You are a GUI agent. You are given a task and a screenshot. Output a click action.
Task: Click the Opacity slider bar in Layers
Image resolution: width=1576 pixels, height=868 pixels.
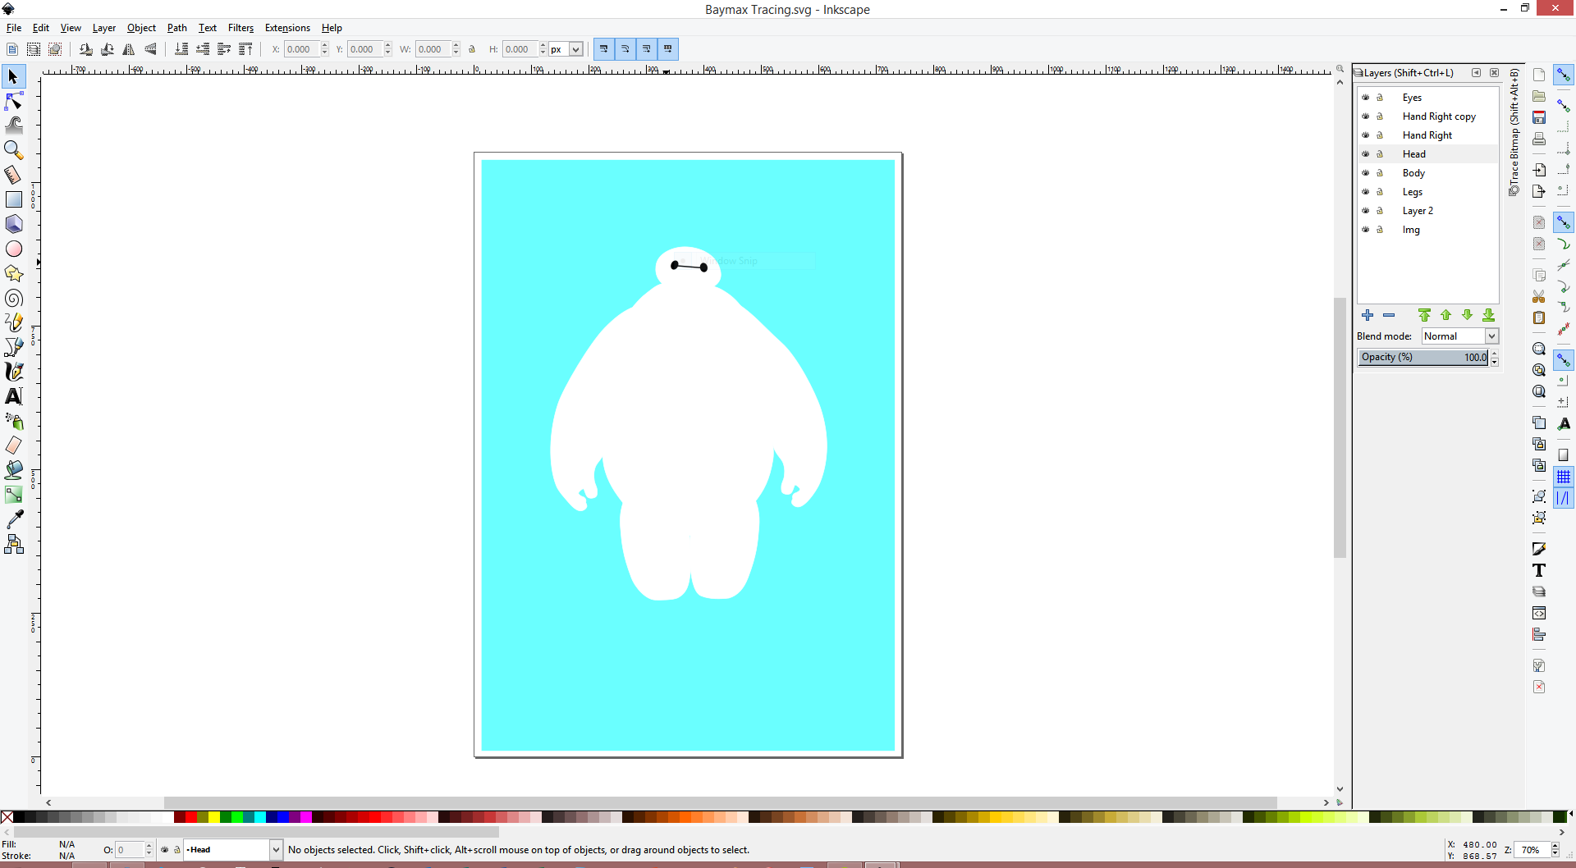click(x=1423, y=358)
